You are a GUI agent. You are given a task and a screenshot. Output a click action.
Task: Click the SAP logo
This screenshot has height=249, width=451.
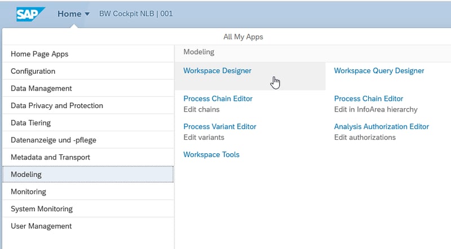30,14
